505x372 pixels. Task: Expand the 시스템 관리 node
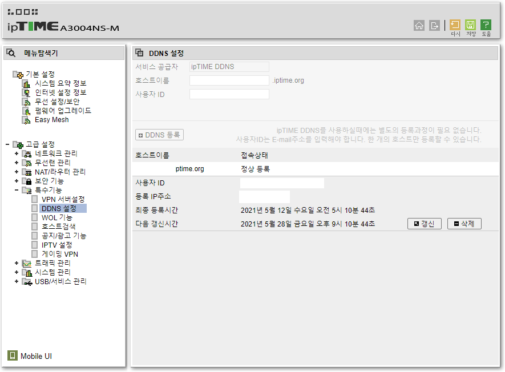coord(17,272)
